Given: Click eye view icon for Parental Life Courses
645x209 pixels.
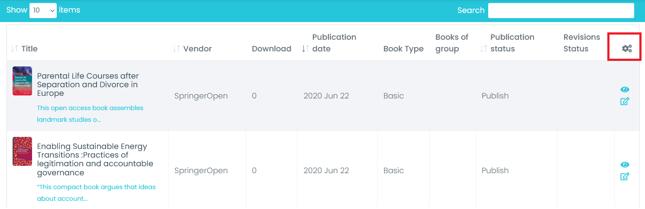Looking at the screenshot, I should tap(625, 89).
